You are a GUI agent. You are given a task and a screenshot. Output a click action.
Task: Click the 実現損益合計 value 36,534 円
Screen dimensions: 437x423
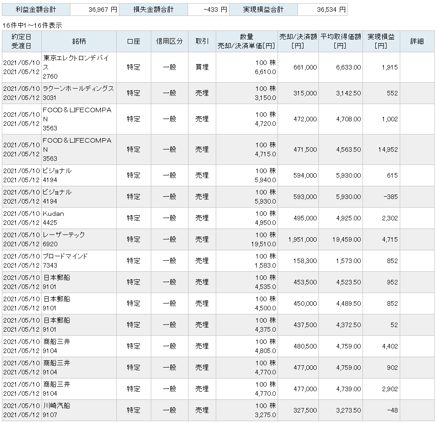point(331,10)
